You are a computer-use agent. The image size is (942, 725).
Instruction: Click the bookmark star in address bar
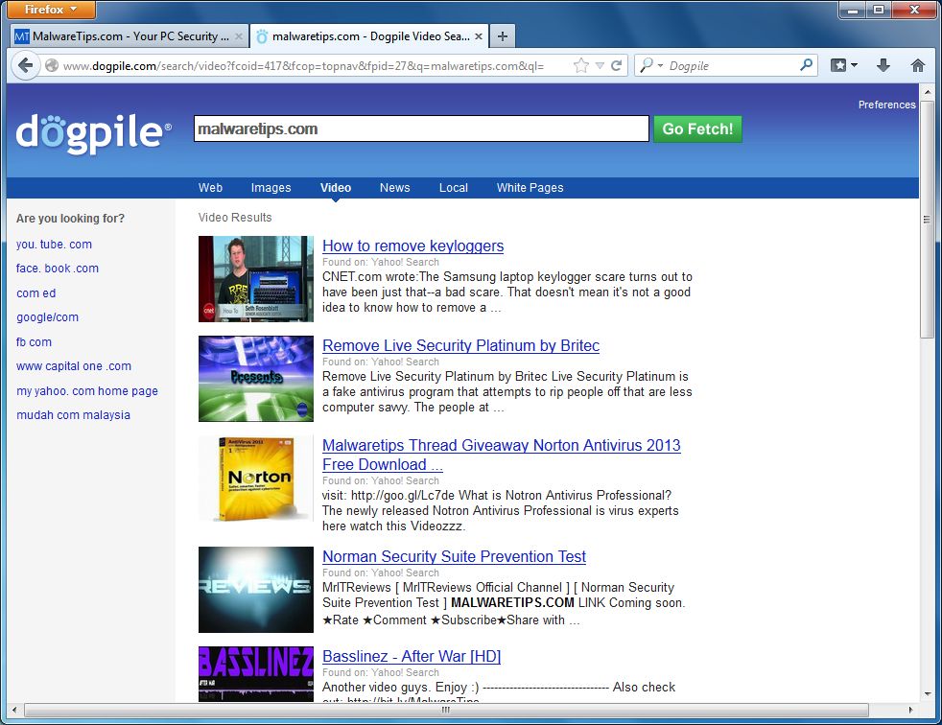(x=581, y=65)
